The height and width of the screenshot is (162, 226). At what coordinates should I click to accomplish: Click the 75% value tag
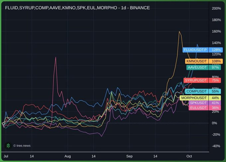click(215, 80)
